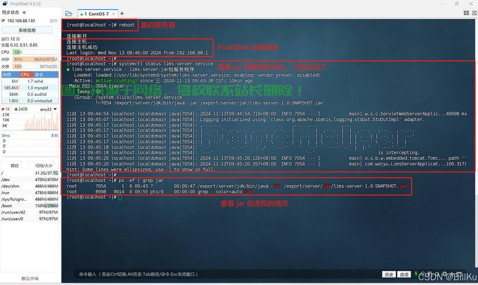Sort processes by 内存 column
This screenshot has height=285, width=478.
[x=7, y=74]
